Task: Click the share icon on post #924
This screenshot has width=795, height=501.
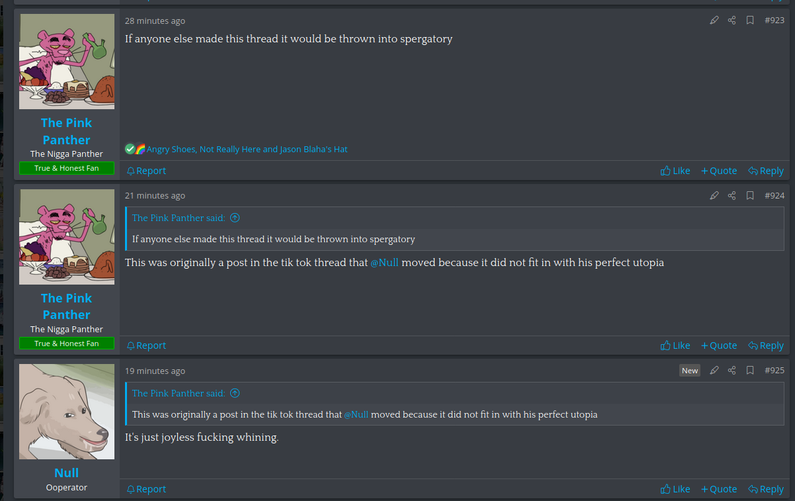Action: [732, 196]
